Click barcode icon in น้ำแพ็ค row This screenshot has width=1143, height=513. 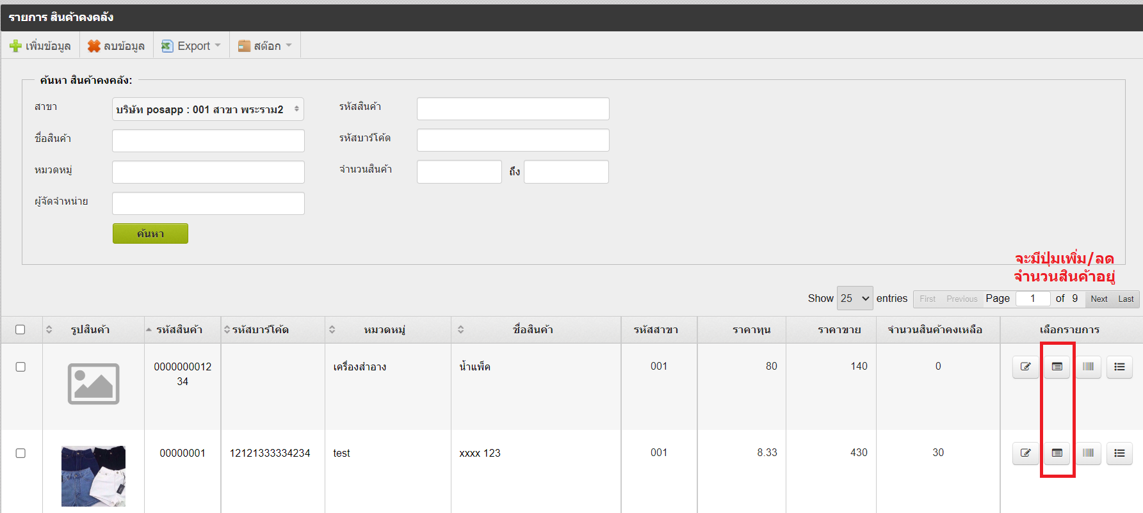click(1088, 367)
